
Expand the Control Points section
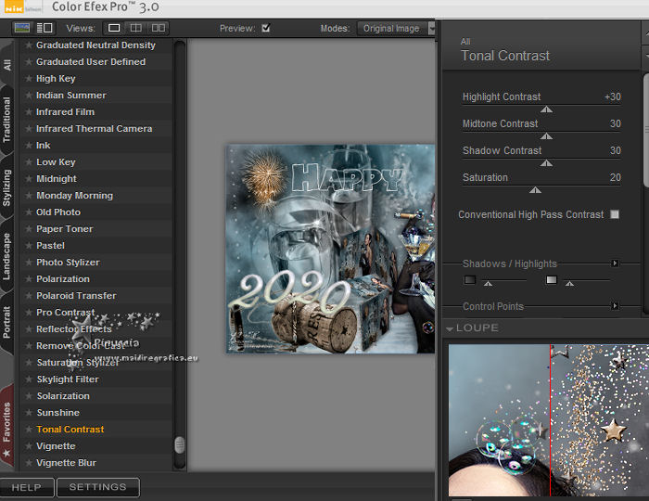click(614, 306)
